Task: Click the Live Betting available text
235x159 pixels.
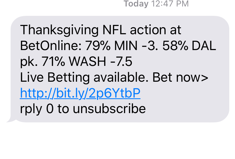Action: 84,77
